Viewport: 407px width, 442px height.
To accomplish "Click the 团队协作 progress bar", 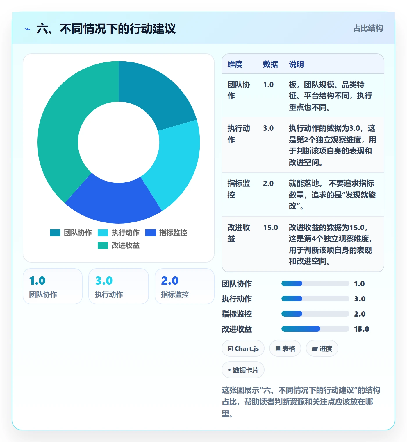I will point(315,284).
